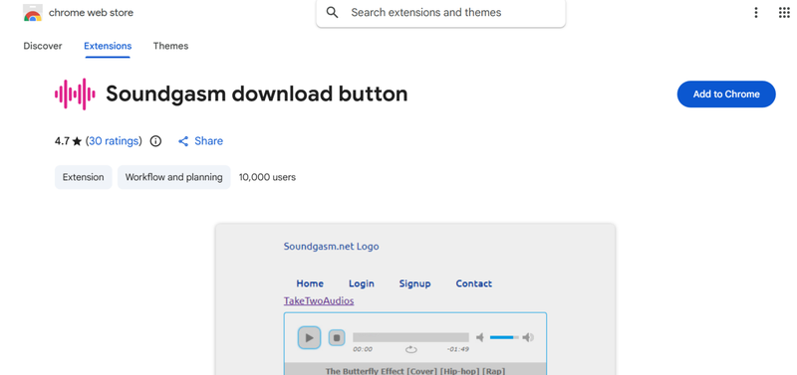
Task: Click the -01:49 remaining time label
Action: pos(458,349)
